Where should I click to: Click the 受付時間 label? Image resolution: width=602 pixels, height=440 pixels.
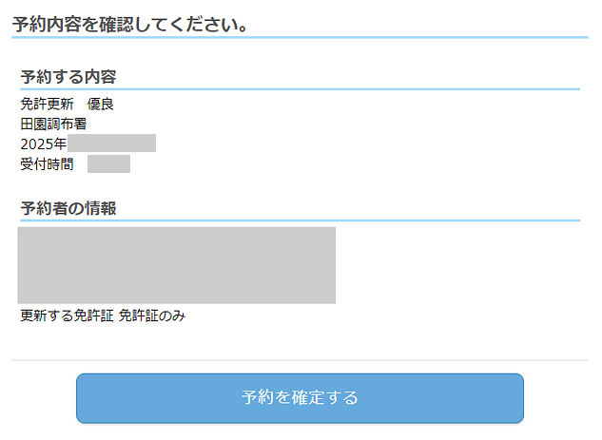[x=47, y=164]
